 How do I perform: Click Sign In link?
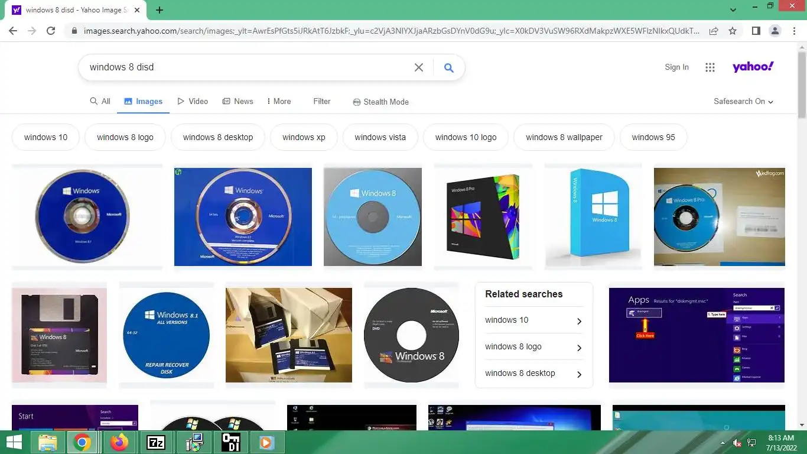[676, 67]
